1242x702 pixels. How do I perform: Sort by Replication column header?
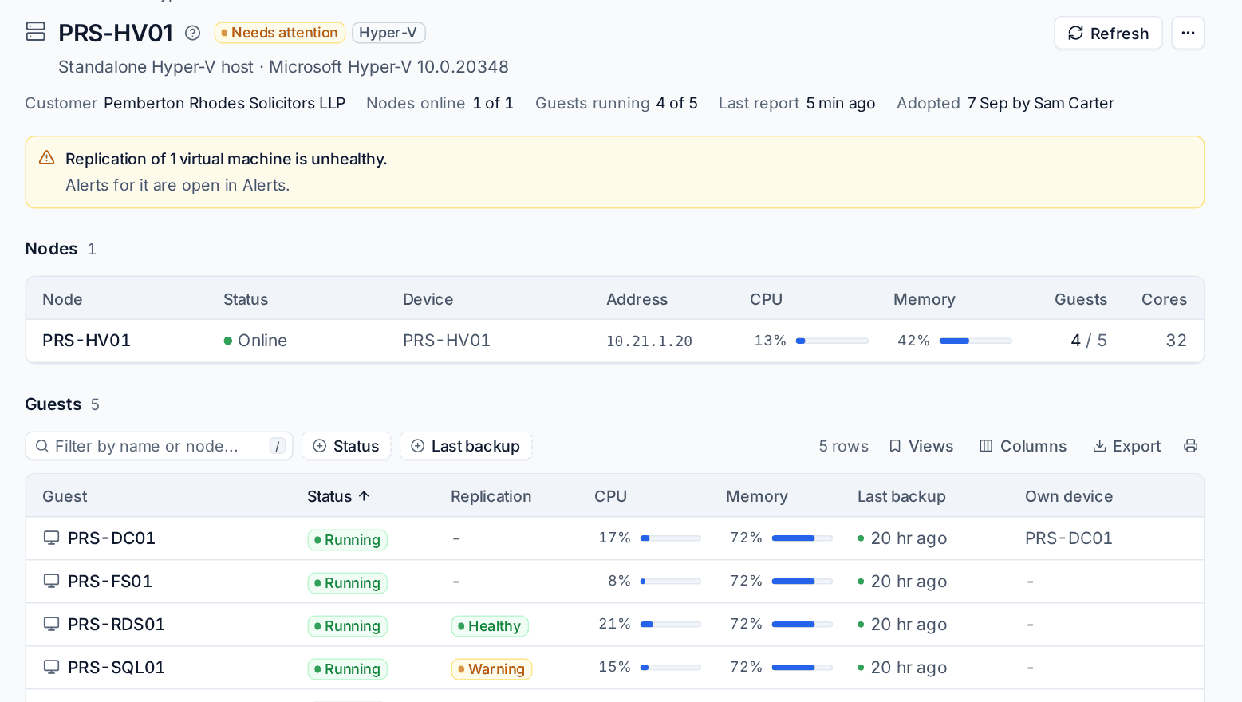[x=491, y=496]
